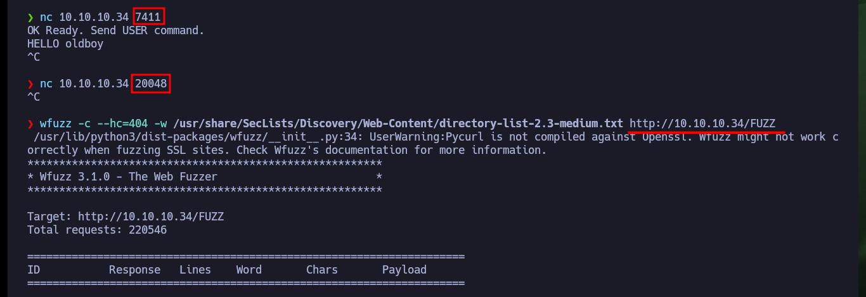Click the highlighted port 20048
Screen dimensions: 866x297
[151, 84]
